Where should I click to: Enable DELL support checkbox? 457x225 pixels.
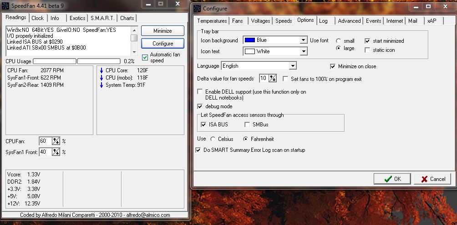(200, 92)
